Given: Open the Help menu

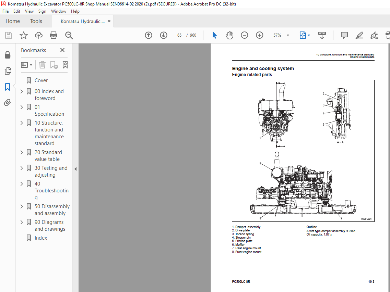Looking at the screenshot, I should pos(75,11).
